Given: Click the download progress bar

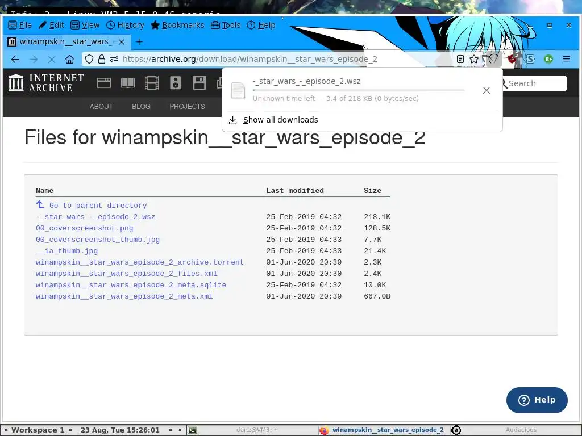Looking at the screenshot, I should click(358, 90).
